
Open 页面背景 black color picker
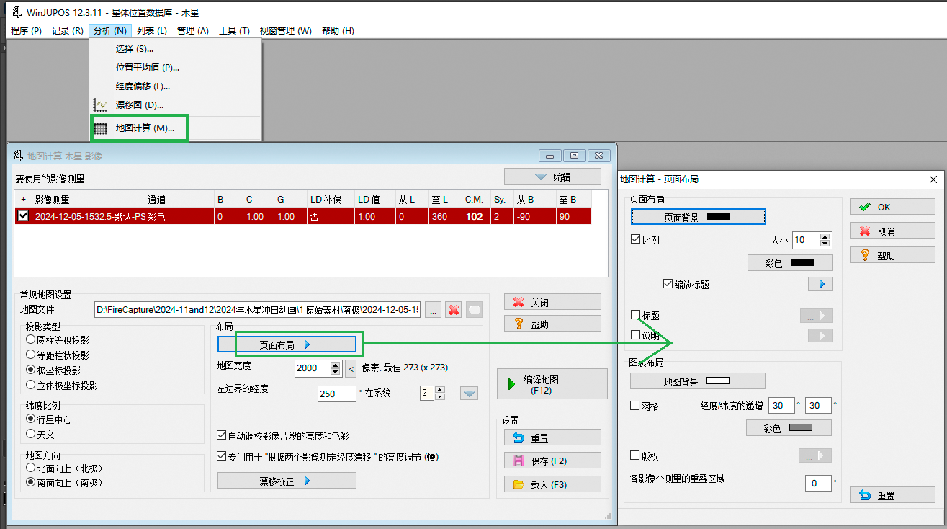click(698, 217)
